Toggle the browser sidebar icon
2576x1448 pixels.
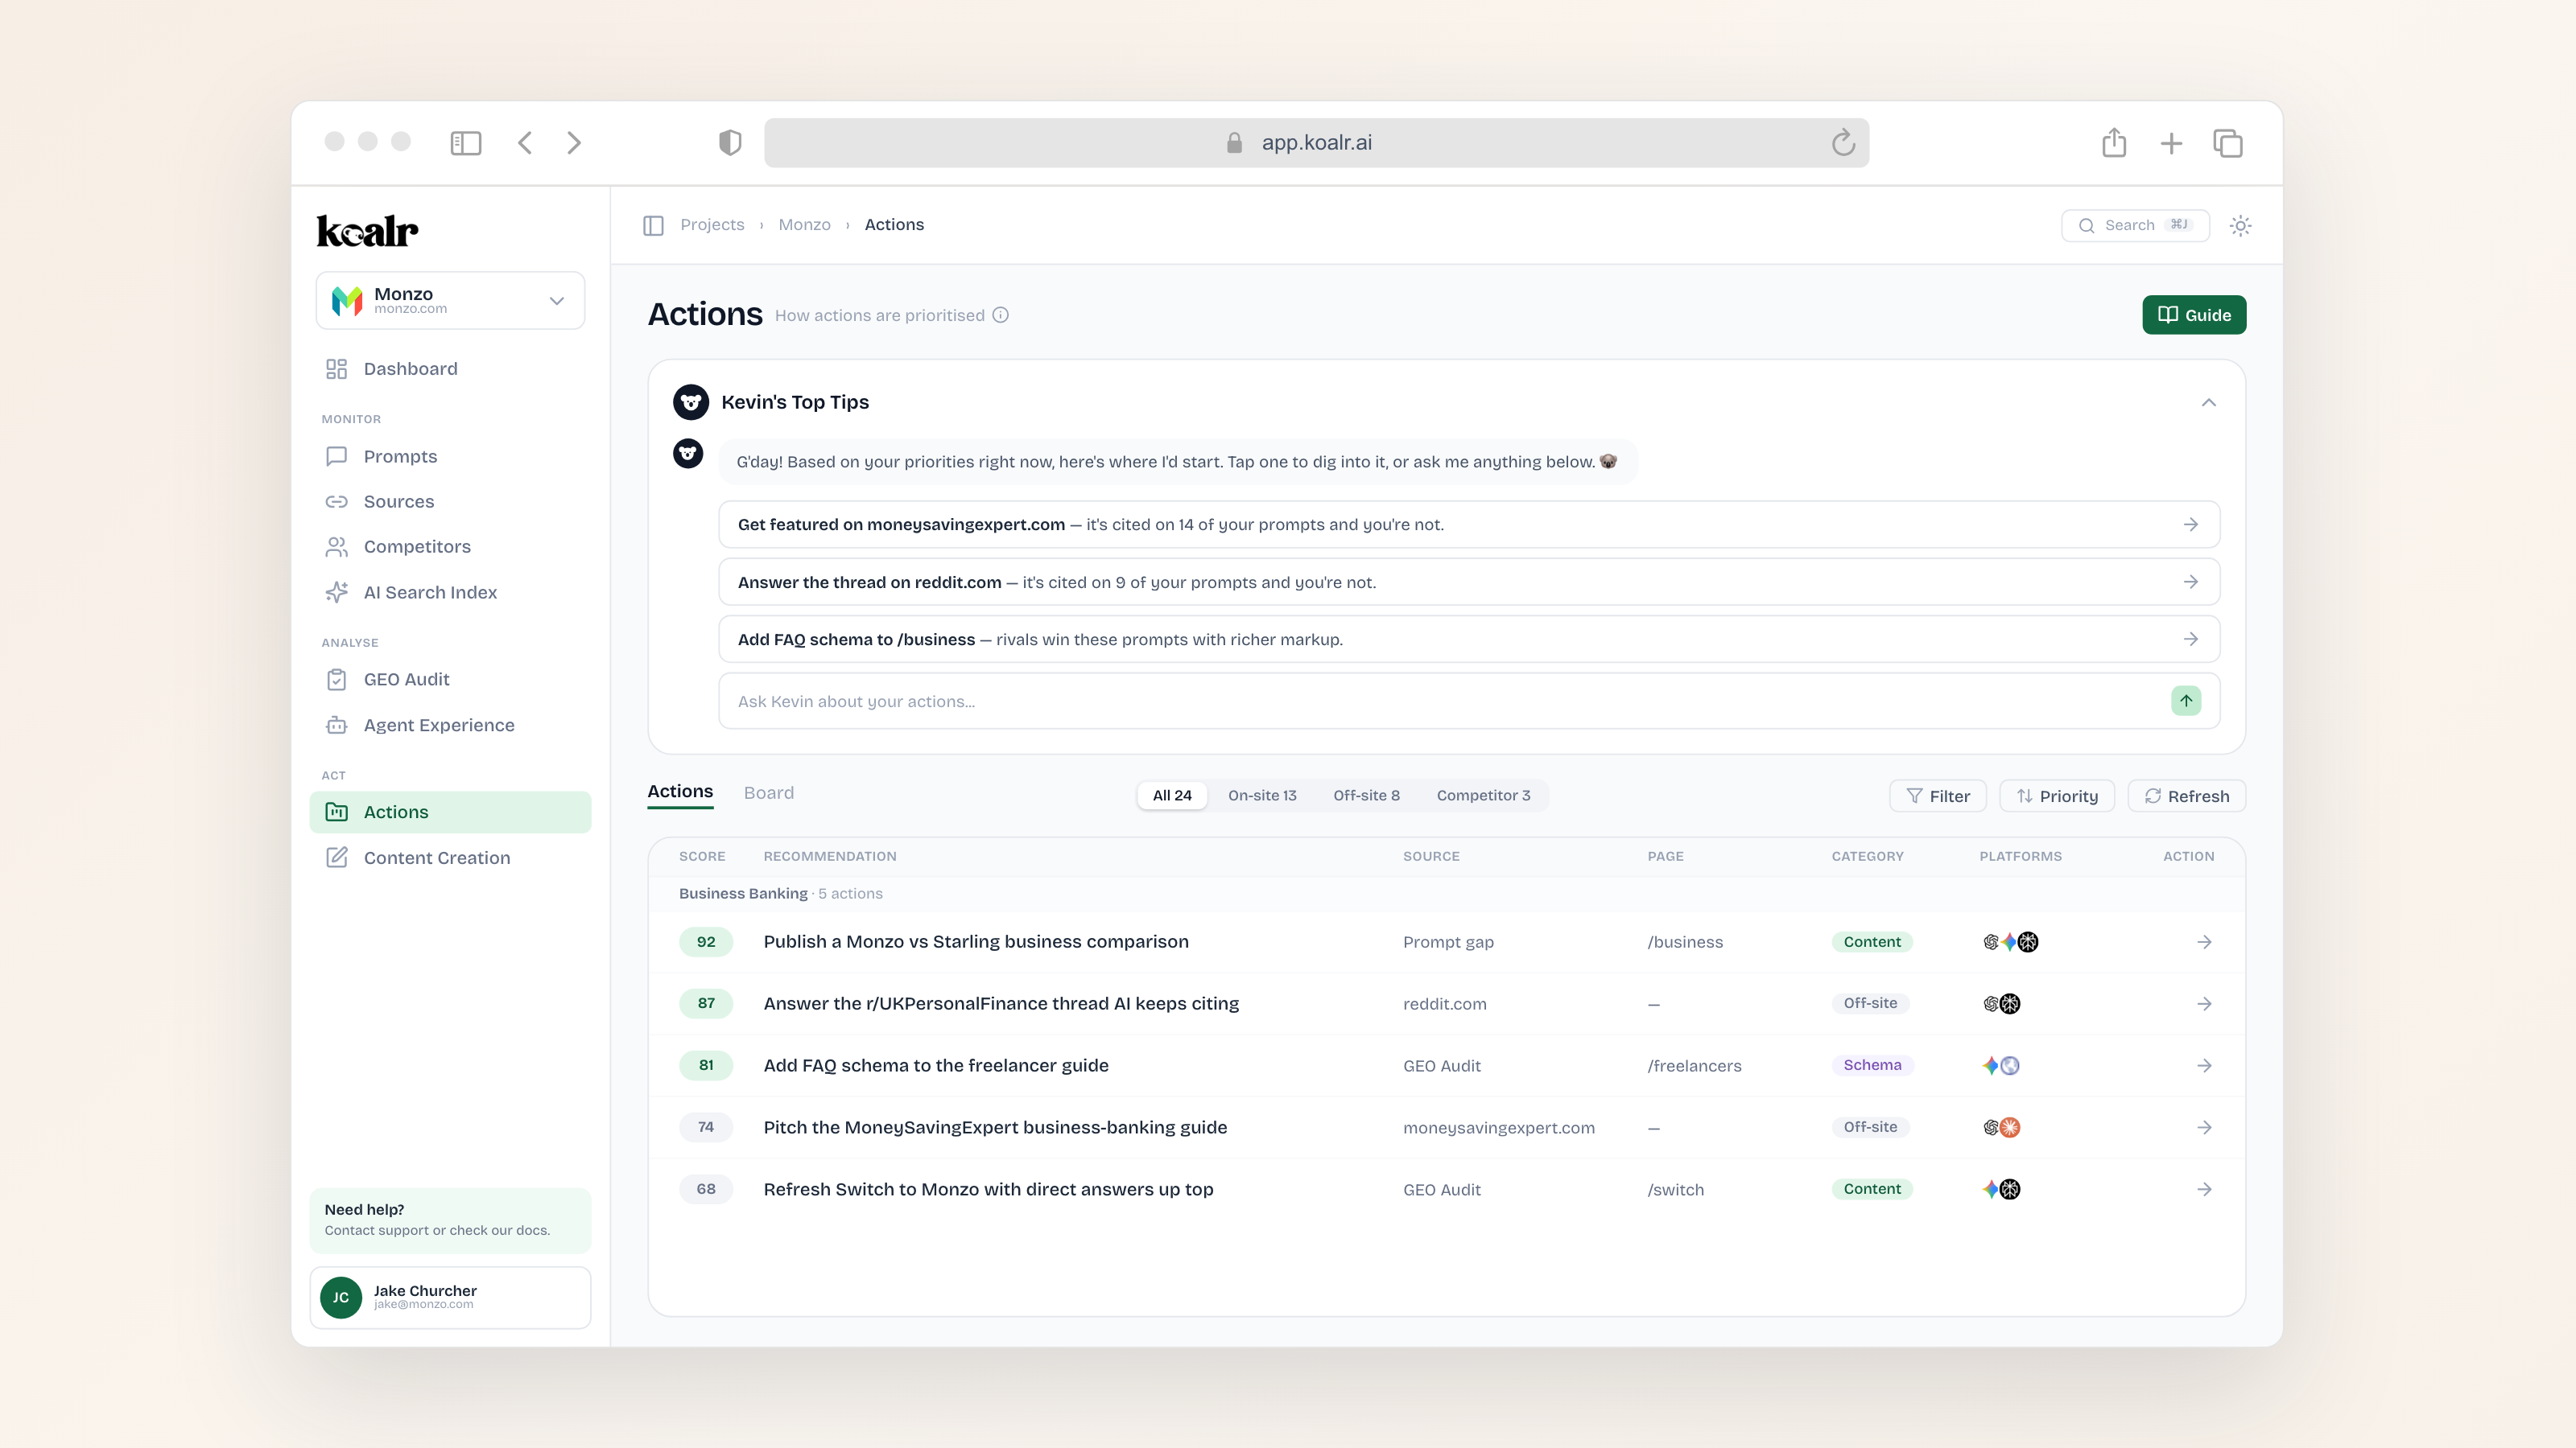466,143
